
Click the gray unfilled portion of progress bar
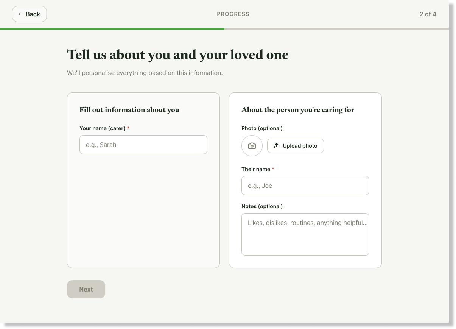(336, 29)
